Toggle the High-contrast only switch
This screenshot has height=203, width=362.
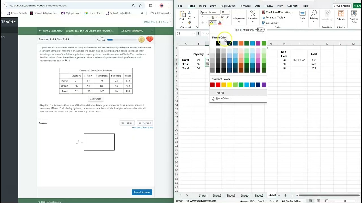[260, 30]
